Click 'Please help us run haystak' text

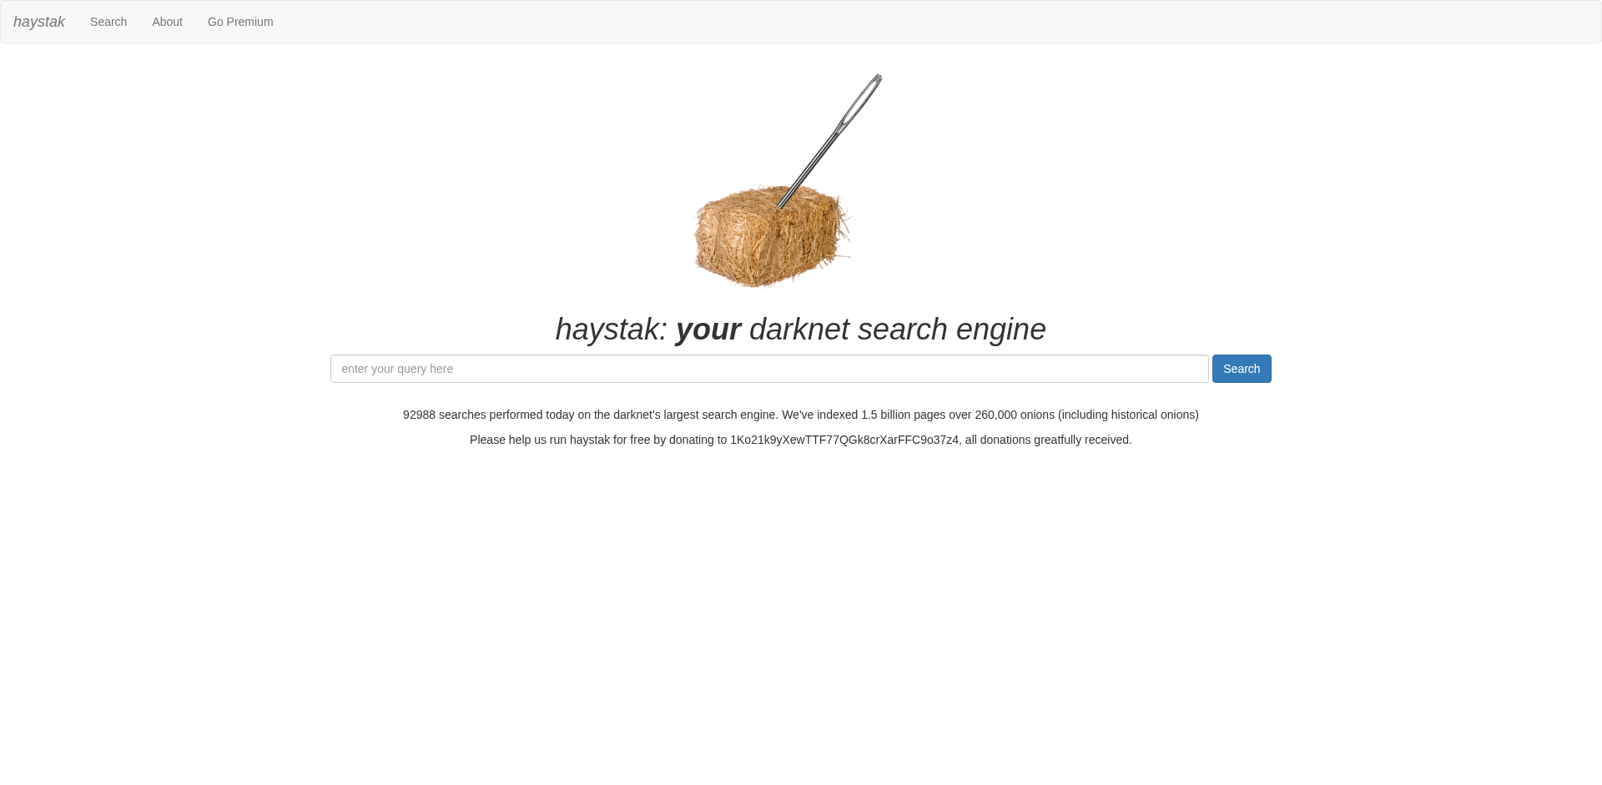[x=539, y=440]
